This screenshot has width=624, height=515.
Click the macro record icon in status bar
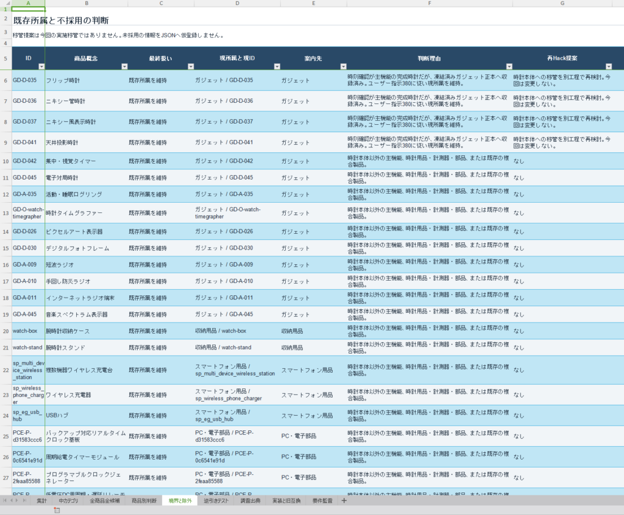[57, 510]
